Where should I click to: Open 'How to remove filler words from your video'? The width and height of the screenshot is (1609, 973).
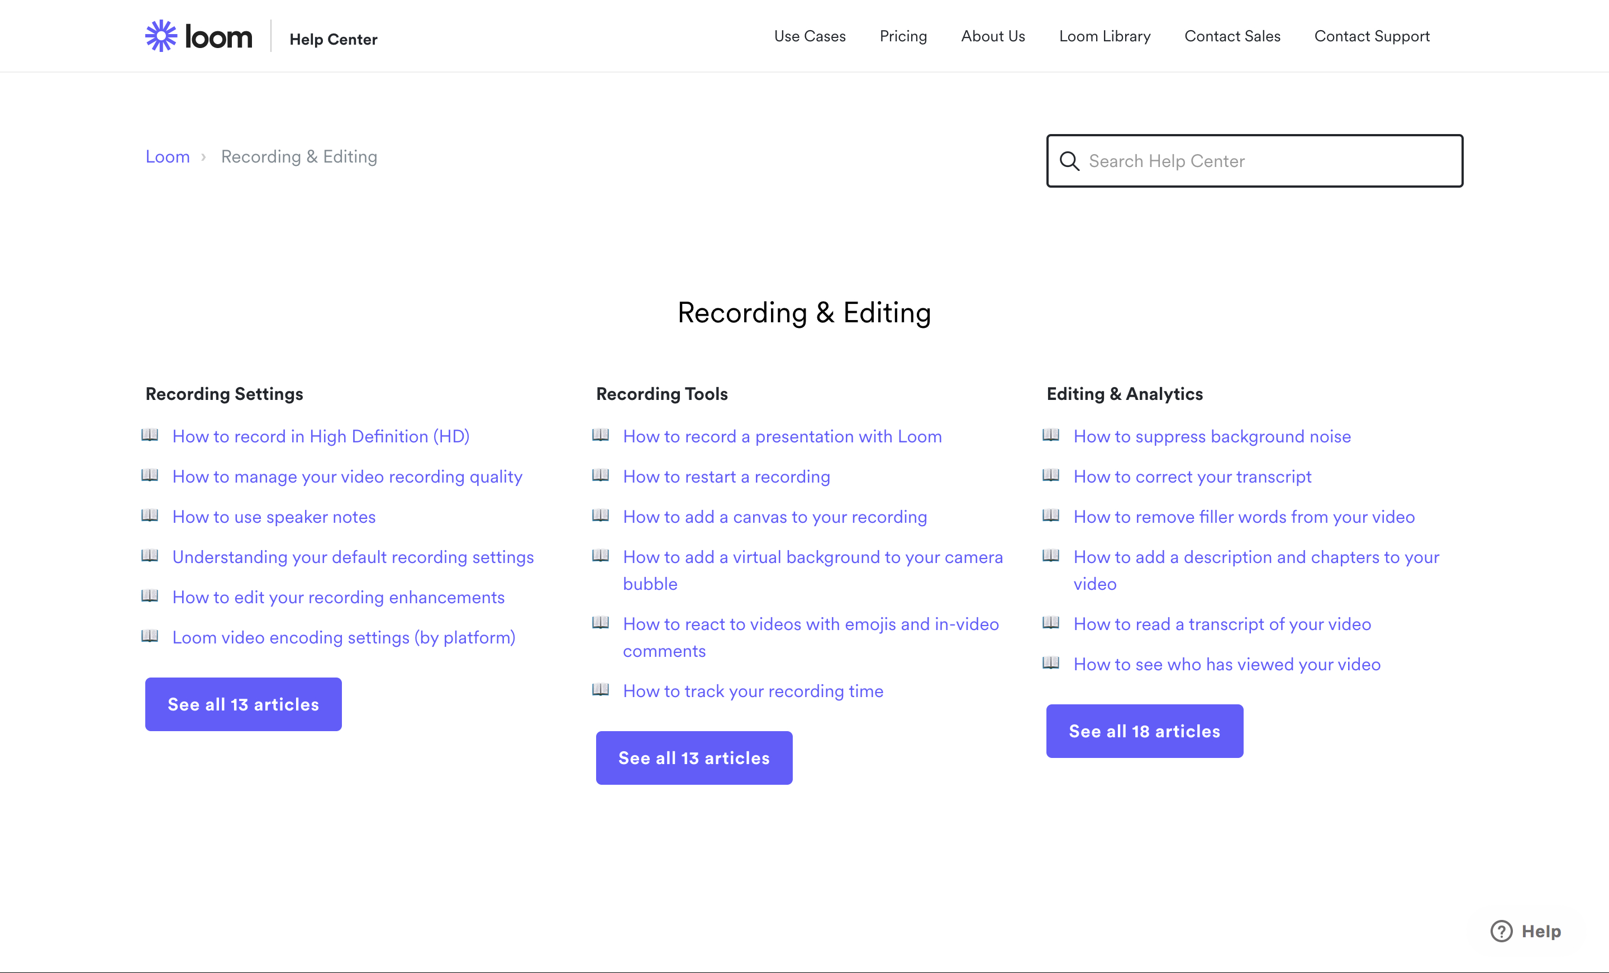click(x=1244, y=517)
